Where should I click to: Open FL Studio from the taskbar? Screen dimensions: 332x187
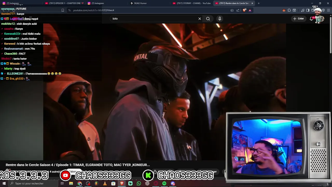click(x=96, y=184)
